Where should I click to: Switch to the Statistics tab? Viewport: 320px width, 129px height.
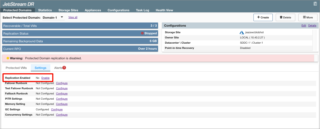tap(45, 10)
